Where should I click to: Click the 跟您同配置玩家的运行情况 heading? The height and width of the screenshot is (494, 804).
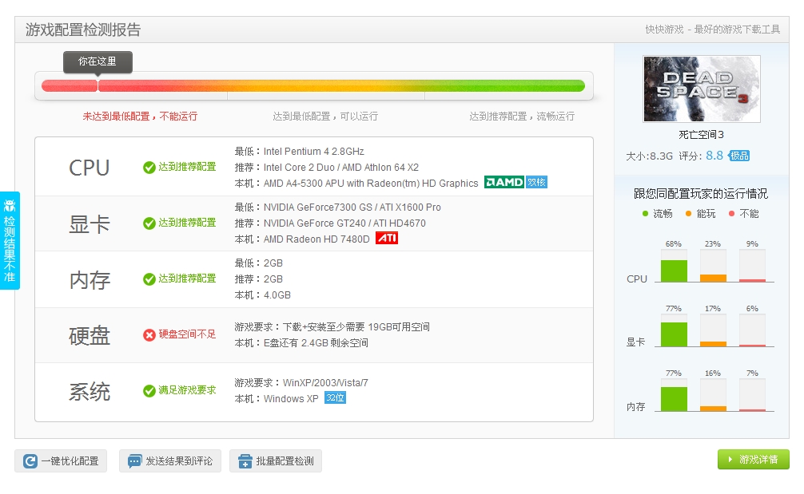point(700,193)
